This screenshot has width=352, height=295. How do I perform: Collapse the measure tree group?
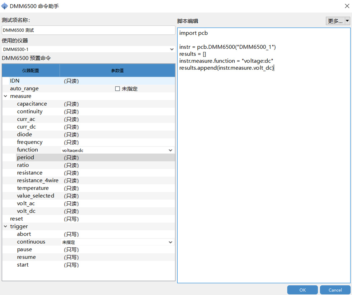click(x=5, y=96)
